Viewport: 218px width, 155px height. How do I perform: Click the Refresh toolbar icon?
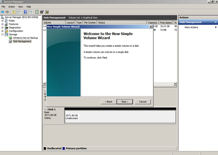(37, 12)
